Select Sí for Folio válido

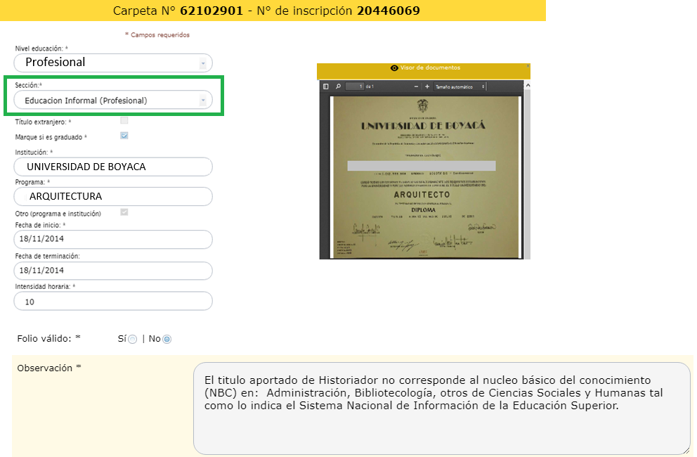[132, 339]
